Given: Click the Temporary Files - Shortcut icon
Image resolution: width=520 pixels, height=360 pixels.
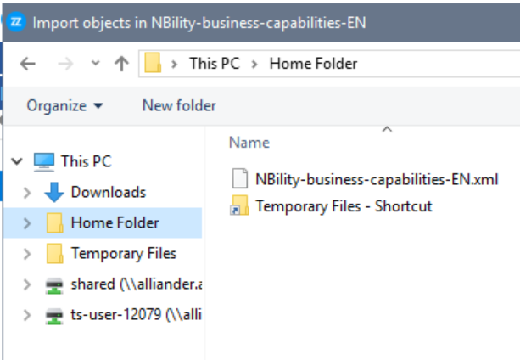Looking at the screenshot, I should [x=239, y=206].
